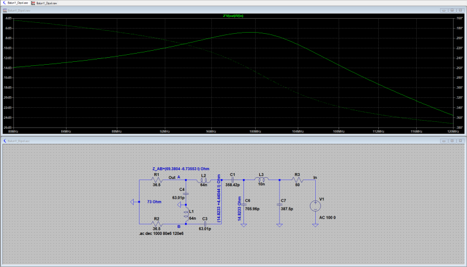Image resolution: width=467 pixels, height=267 pixels.
Task: Switch to the BalunY_Dipol.raw tab
Action: pyautogui.click(x=44, y=3)
